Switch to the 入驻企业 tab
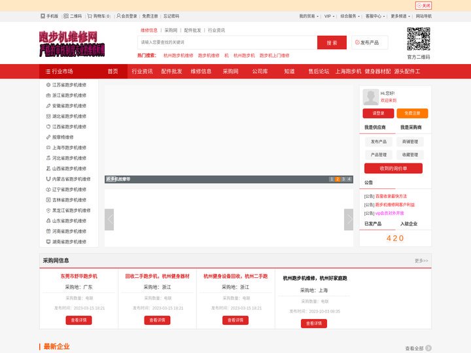This screenshot has width=471, height=353. pos(408,224)
